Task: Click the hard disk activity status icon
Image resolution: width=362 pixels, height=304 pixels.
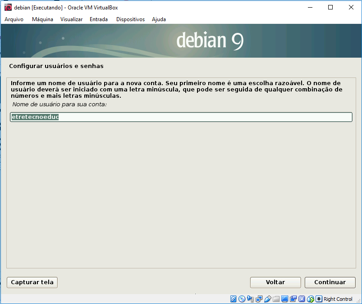Action: tap(233, 299)
